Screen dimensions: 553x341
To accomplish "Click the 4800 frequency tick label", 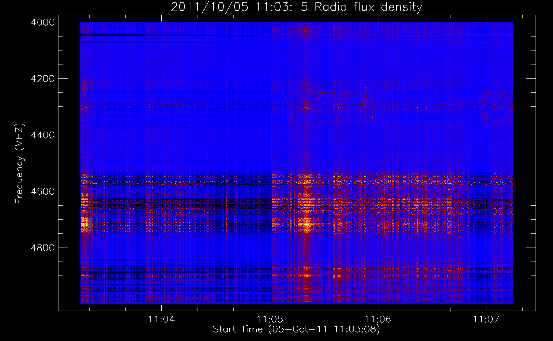I will [x=43, y=248].
